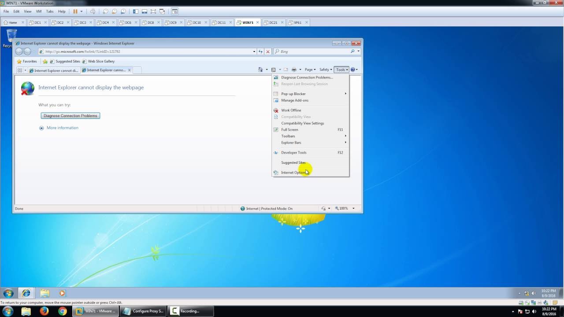Open Web Slice Gallery favorites link
Viewport: 564px width, 317px height.
tap(98, 61)
